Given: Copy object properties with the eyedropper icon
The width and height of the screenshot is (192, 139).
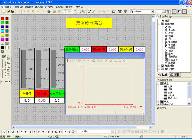Looking at the screenshot, I should coord(89,11).
